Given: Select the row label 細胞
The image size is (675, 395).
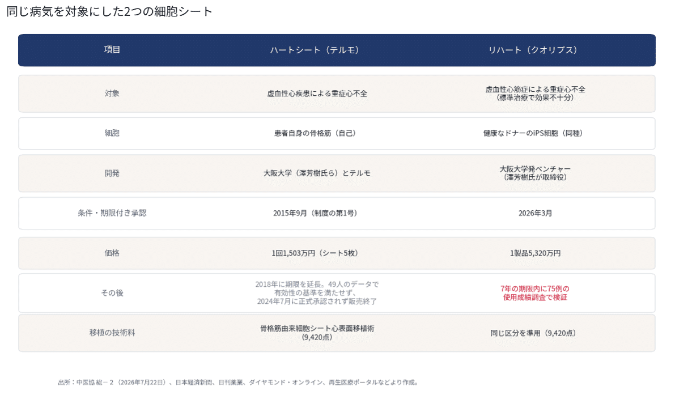Looking at the screenshot, I should [112, 133].
